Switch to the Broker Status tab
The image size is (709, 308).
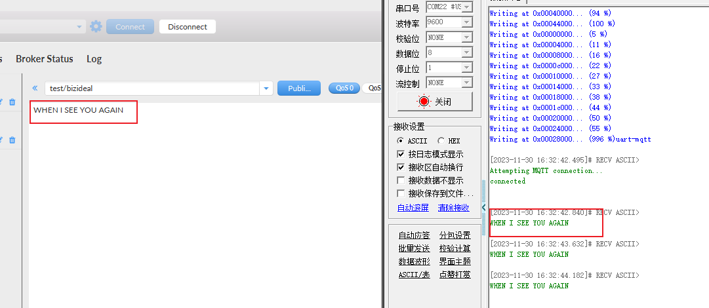(45, 59)
